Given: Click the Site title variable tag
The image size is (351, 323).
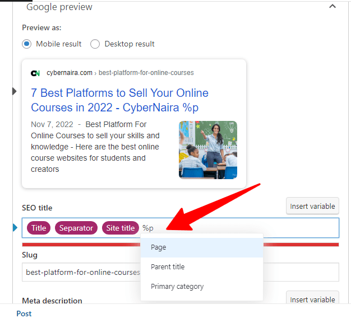Looking at the screenshot, I should click(x=121, y=228).
